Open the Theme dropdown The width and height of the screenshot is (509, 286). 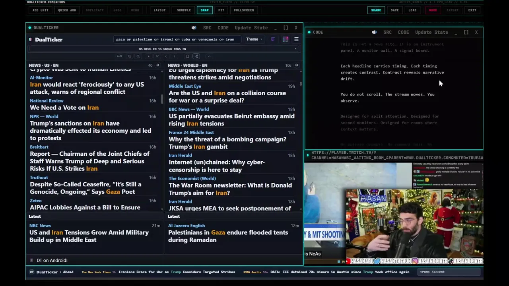pyautogui.click(x=254, y=39)
